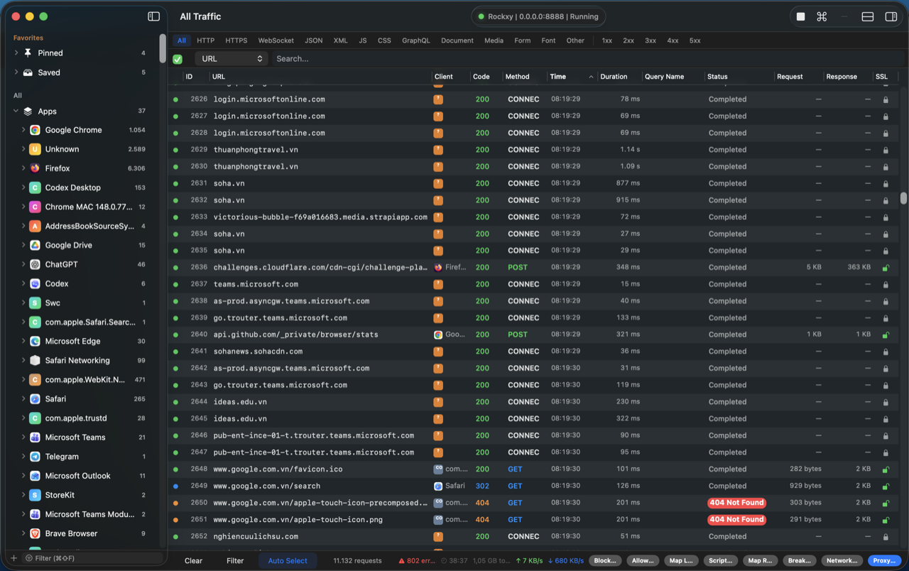This screenshot has width=909, height=571.
Task: Toggle the Proxy button in status bar
Action: (884, 560)
